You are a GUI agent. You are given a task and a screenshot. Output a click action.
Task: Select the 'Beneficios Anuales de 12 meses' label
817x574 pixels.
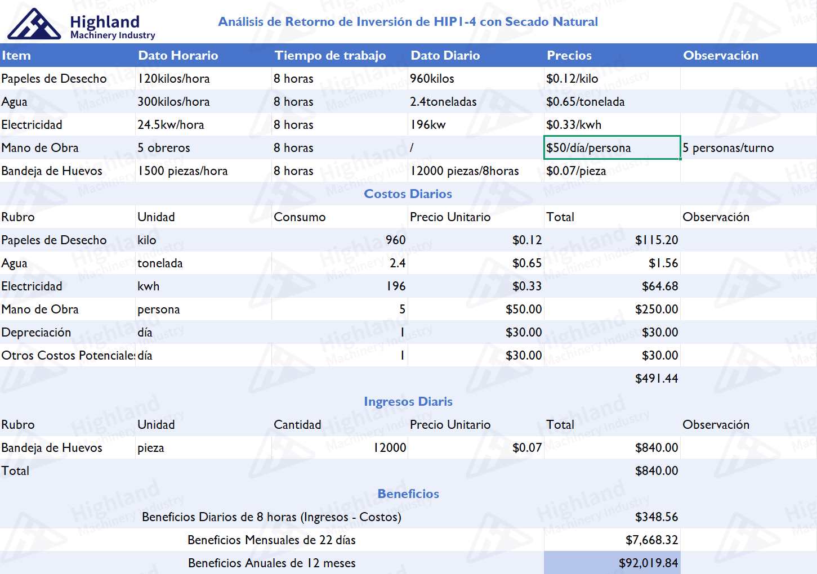(271, 563)
